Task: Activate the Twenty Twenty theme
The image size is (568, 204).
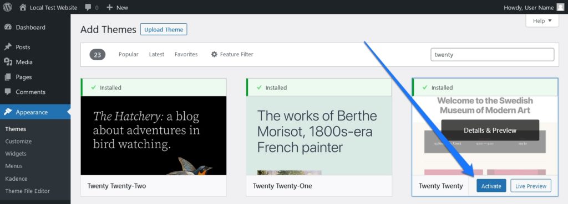Action: pos(491,186)
